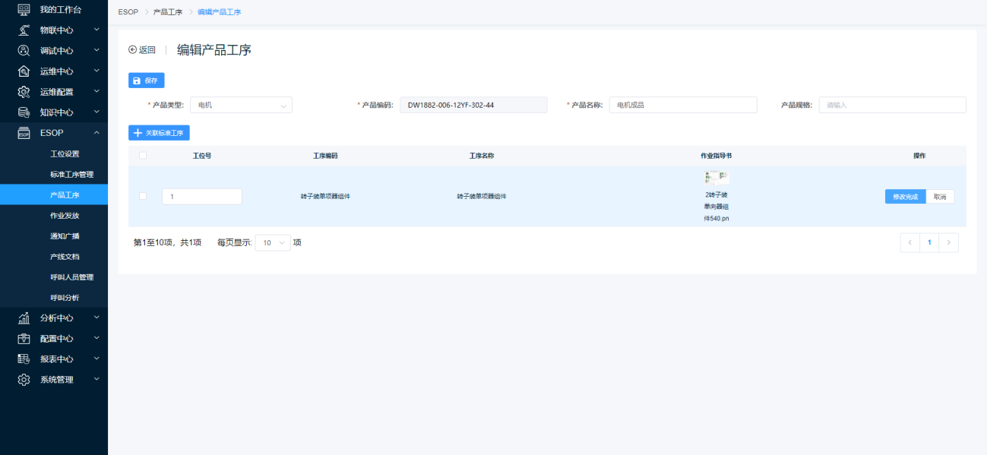Click the 运维中心 house icon
The width and height of the screenshot is (987, 455).
pos(24,71)
